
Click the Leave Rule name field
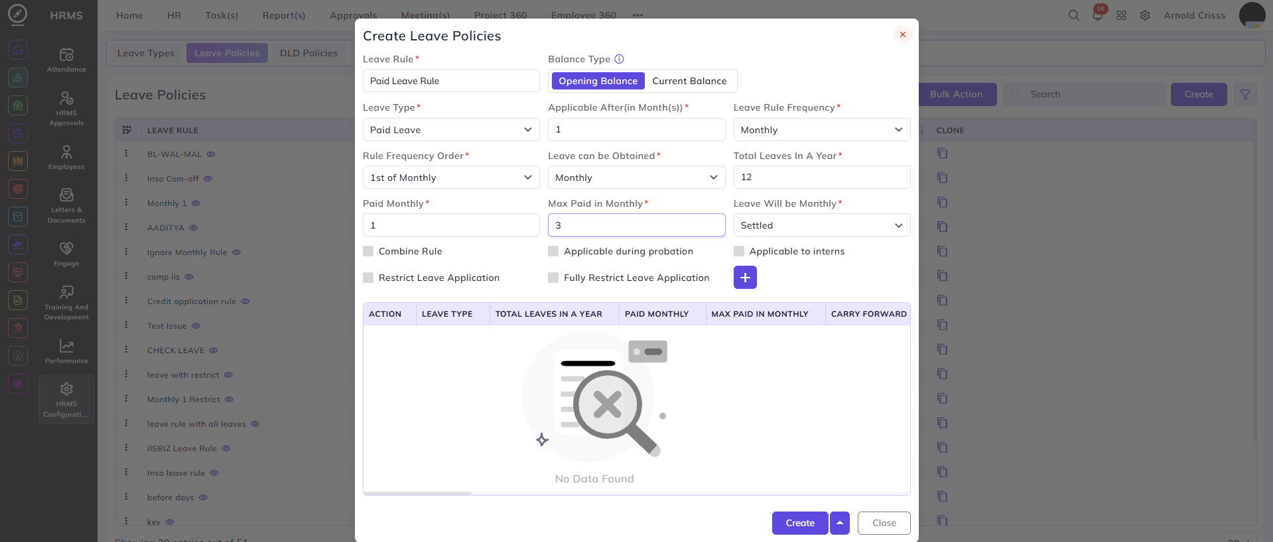click(451, 81)
